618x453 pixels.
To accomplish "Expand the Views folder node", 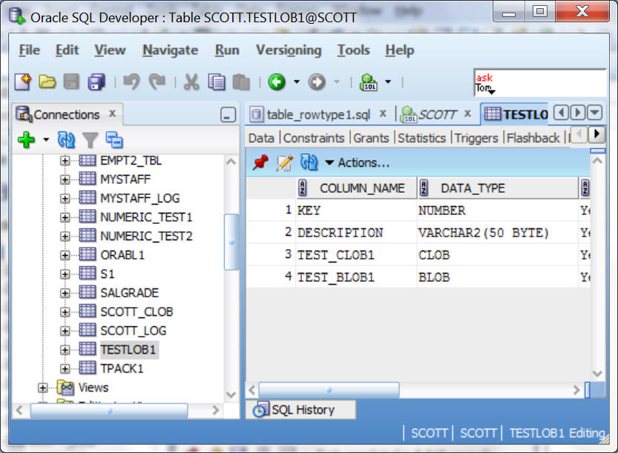I will (x=42, y=388).
